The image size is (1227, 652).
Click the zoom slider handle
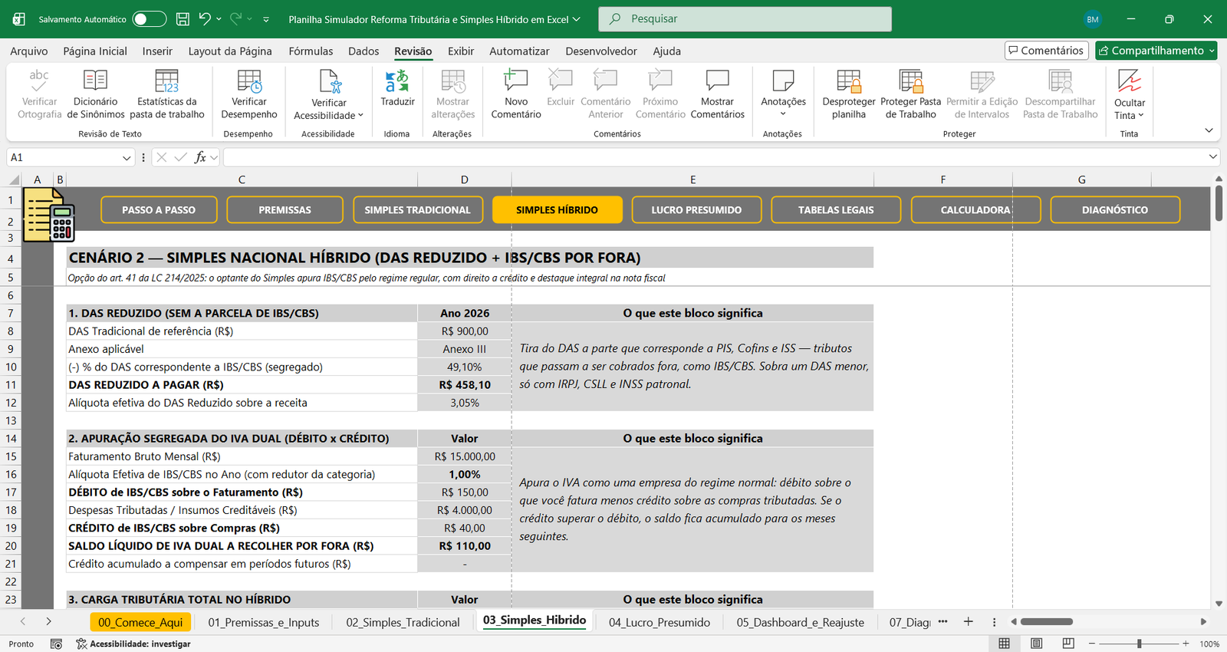tap(1140, 644)
